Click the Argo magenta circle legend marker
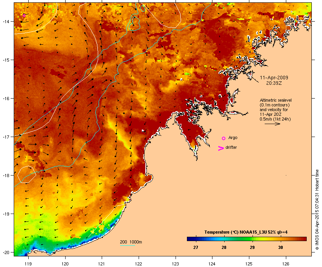Image resolution: width=322 pixels, height=267 pixels. [x=224, y=139]
